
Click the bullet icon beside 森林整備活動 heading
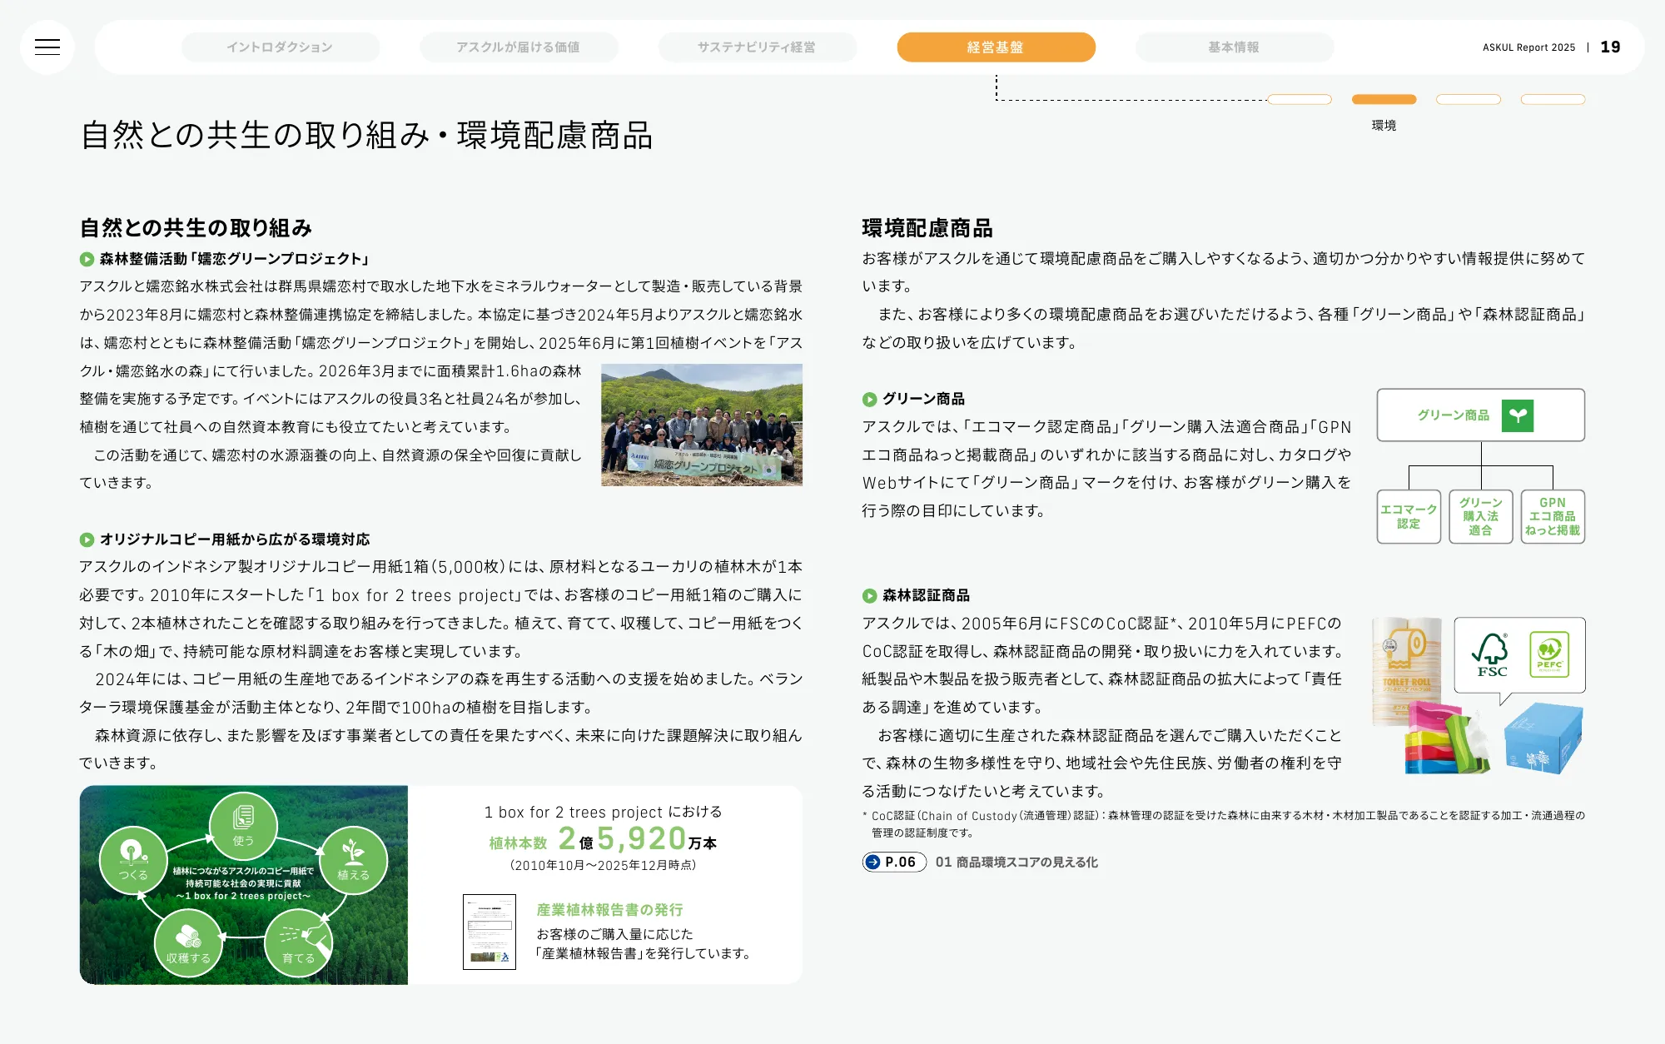tap(87, 260)
